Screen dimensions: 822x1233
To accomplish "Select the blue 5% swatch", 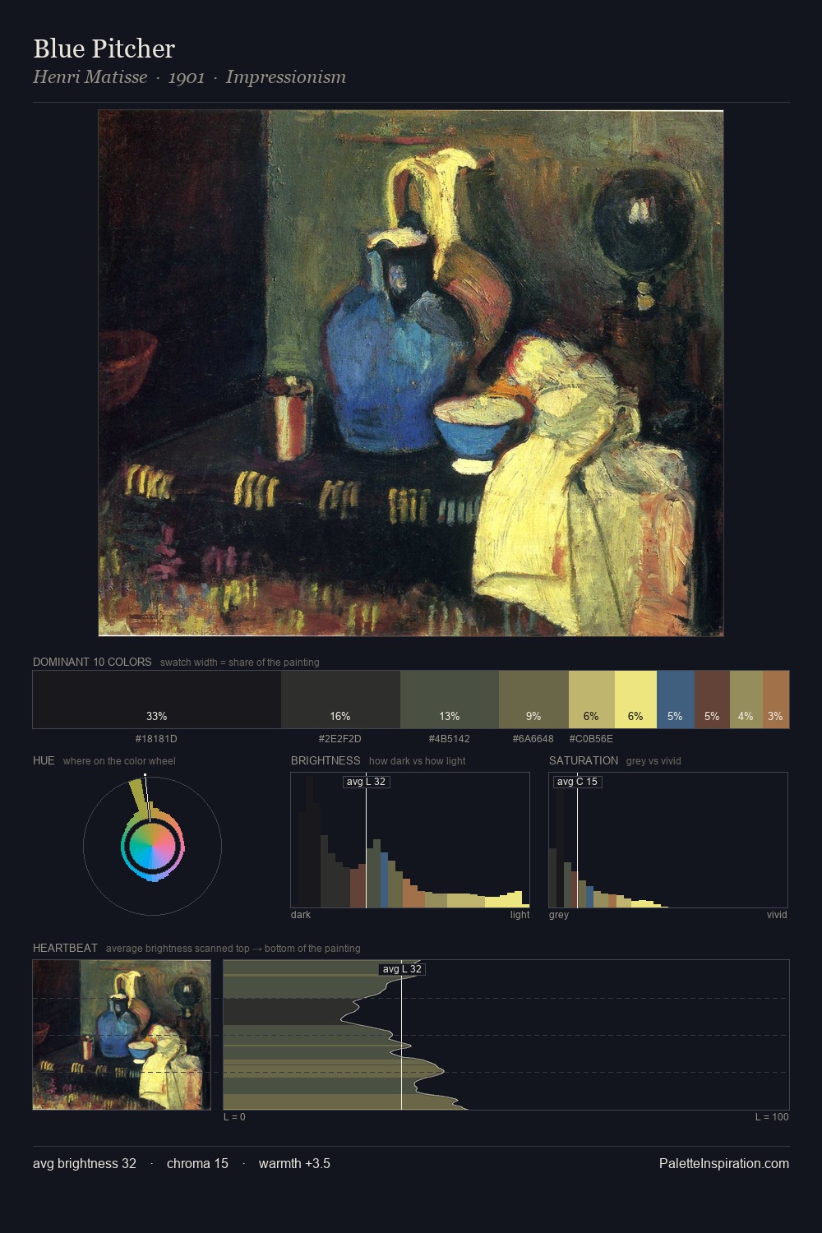I will [676, 700].
